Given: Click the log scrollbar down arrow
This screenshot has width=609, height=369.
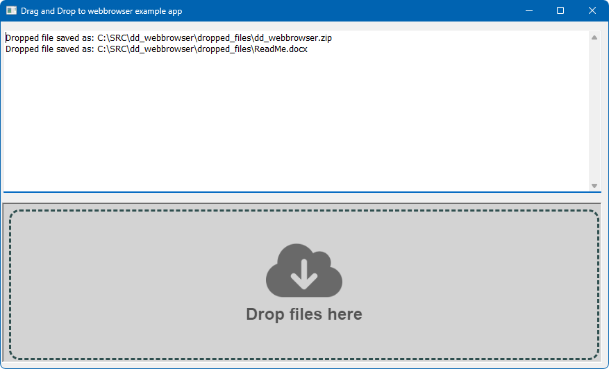Looking at the screenshot, I should pos(594,185).
